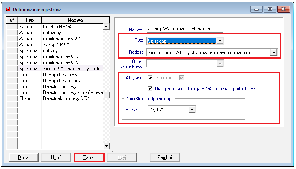The width and height of the screenshot is (296, 169).
Task: Click into the Nazwa input field
Action: point(185,29)
